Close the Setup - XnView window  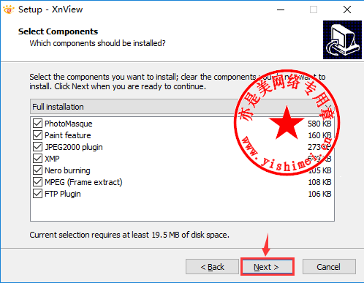347,10
